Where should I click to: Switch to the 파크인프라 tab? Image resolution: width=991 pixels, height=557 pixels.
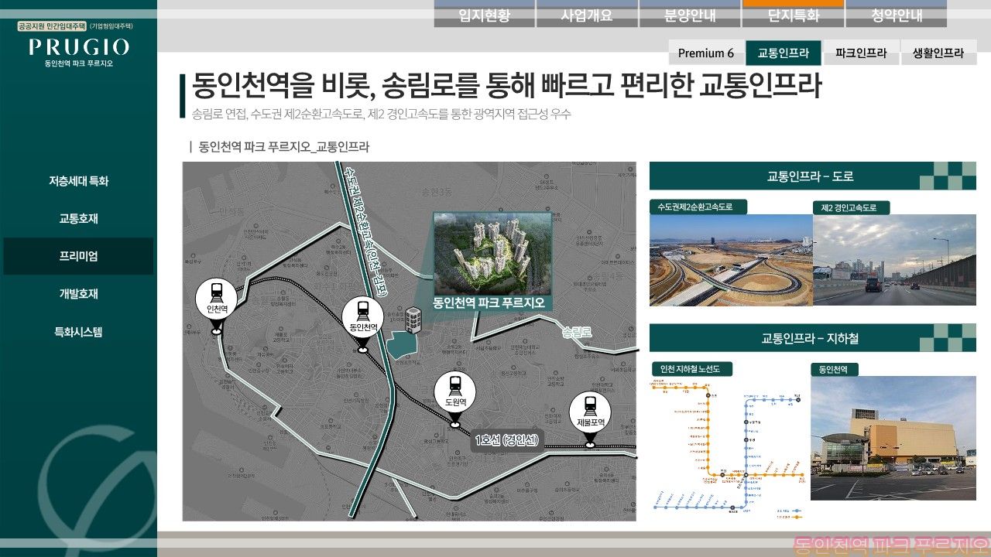[x=861, y=53]
